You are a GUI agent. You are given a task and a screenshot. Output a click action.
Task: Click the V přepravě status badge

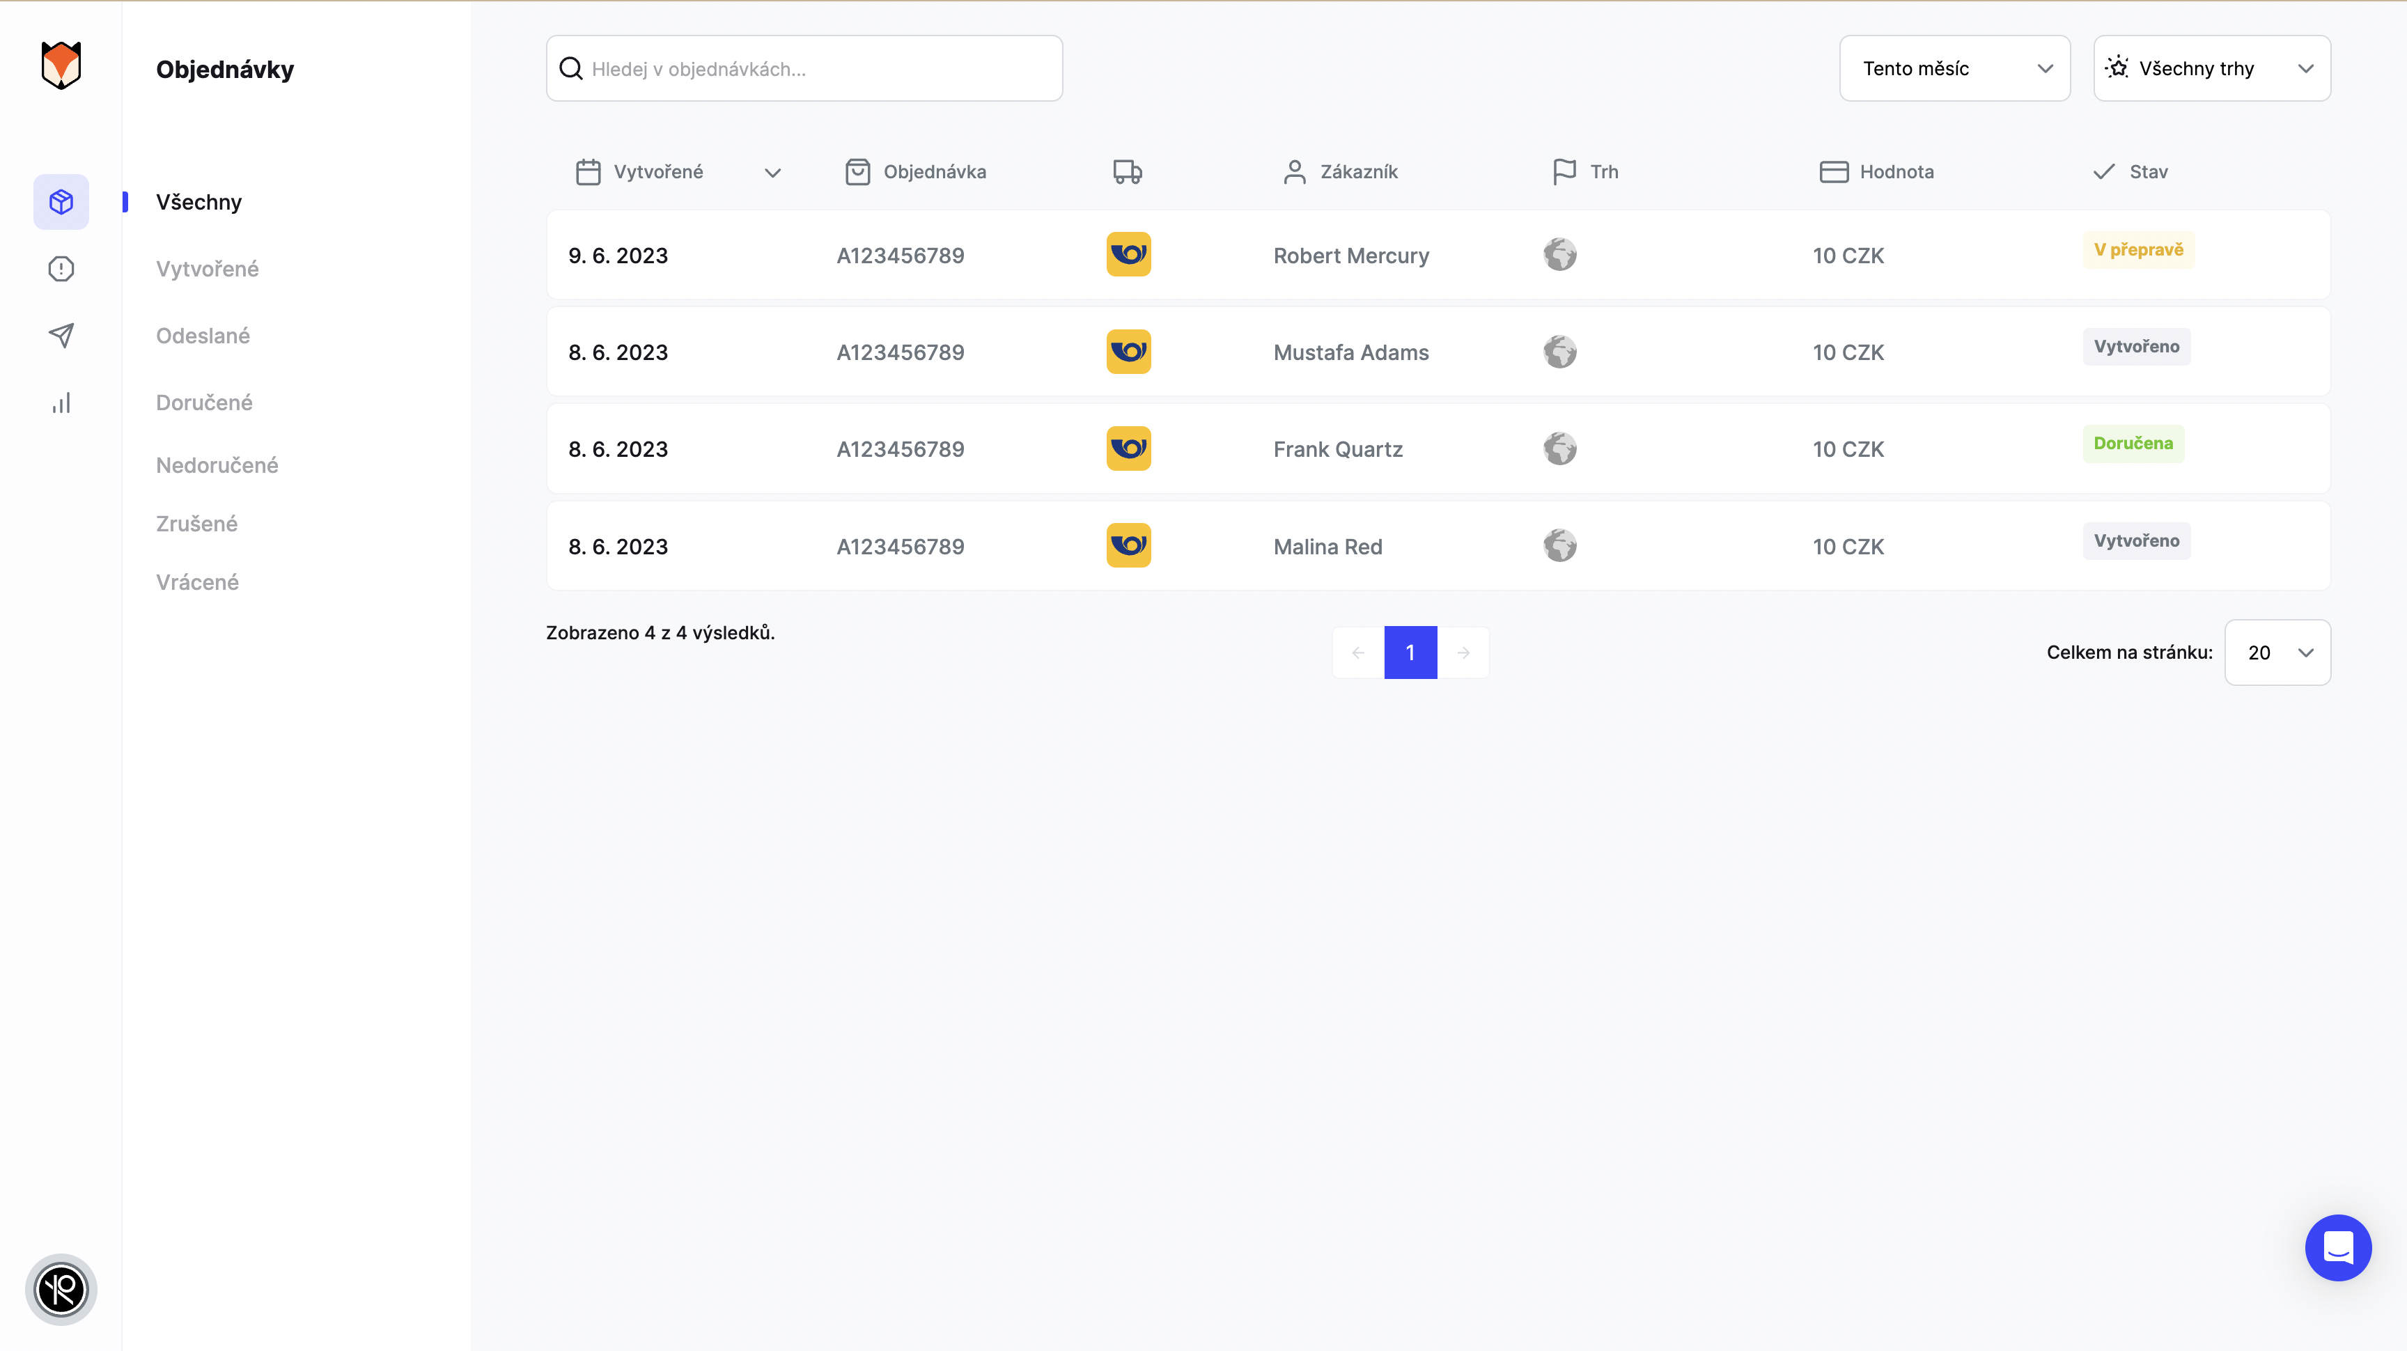[2138, 249]
